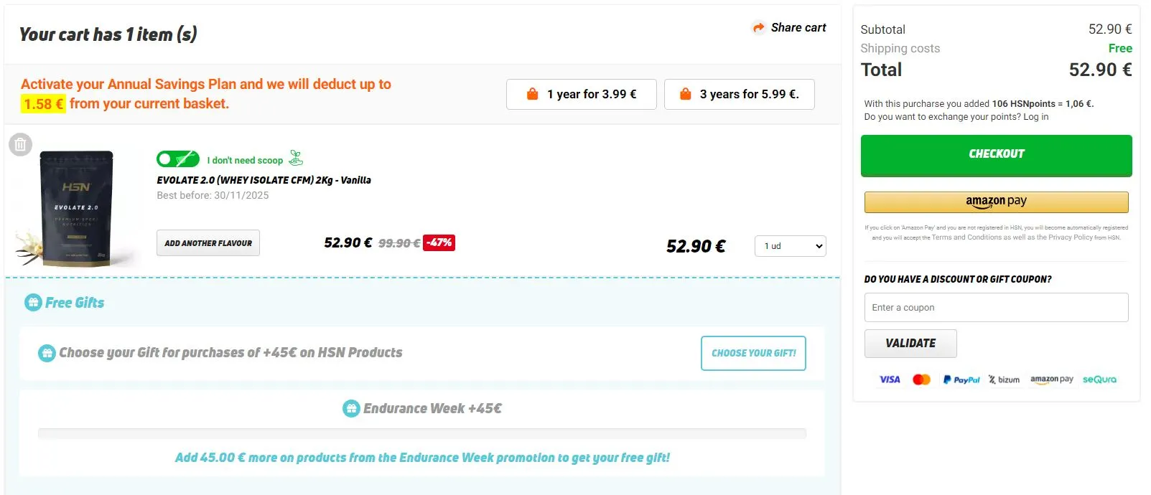The height and width of the screenshot is (495, 1151).
Task: Click the Endurance Week progress bar
Action: point(421,433)
